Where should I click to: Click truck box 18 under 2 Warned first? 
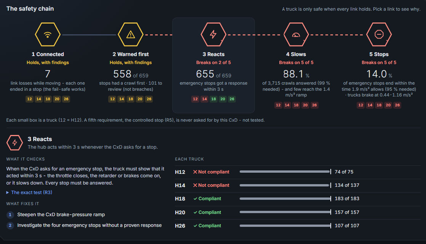[x=131, y=99]
